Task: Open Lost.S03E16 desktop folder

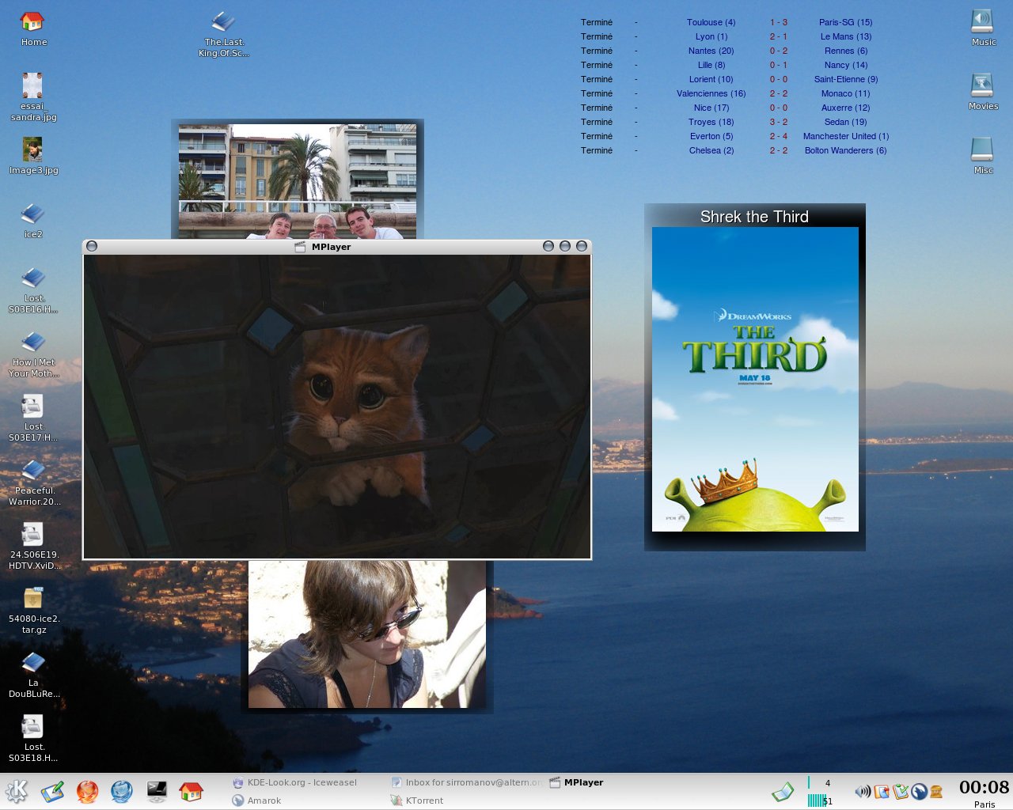Action: (33, 290)
